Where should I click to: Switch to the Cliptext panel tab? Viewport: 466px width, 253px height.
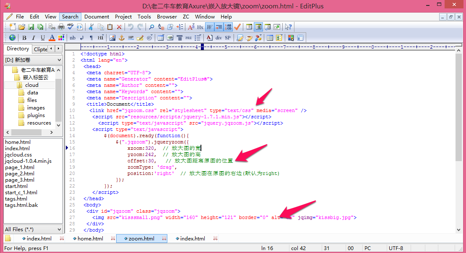pos(40,49)
